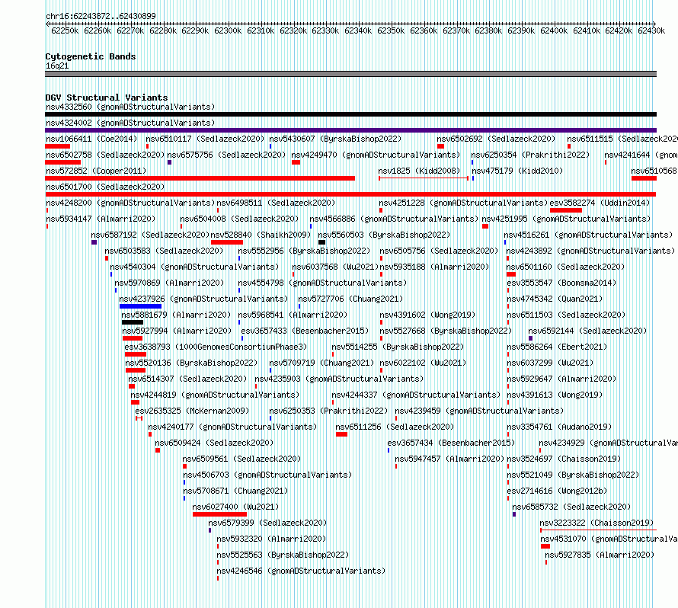Image resolution: width=678 pixels, height=608 pixels.
Task: Open variant nsv5927835 (Almarri2020)
Action: point(600,555)
